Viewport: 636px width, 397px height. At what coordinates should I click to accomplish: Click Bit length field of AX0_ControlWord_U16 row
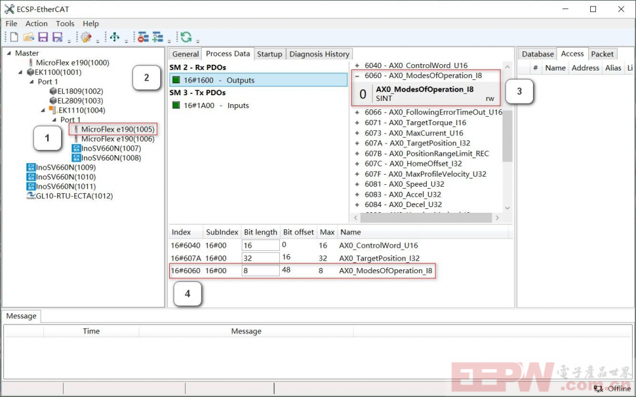coord(260,245)
